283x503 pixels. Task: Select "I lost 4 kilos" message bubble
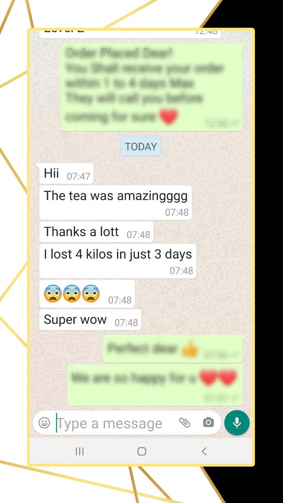point(118,261)
